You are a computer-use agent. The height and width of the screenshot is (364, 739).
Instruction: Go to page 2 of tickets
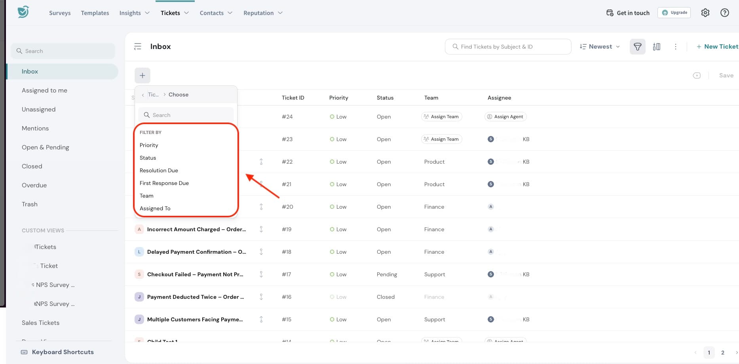coord(722,353)
